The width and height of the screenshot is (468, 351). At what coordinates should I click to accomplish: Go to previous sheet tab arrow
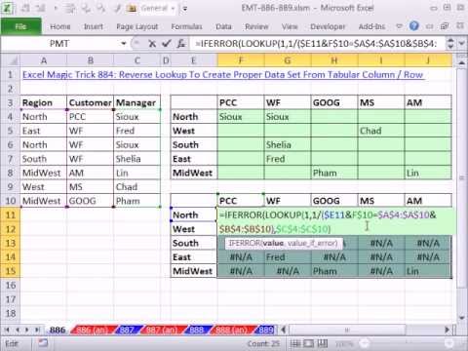[x=17, y=330]
